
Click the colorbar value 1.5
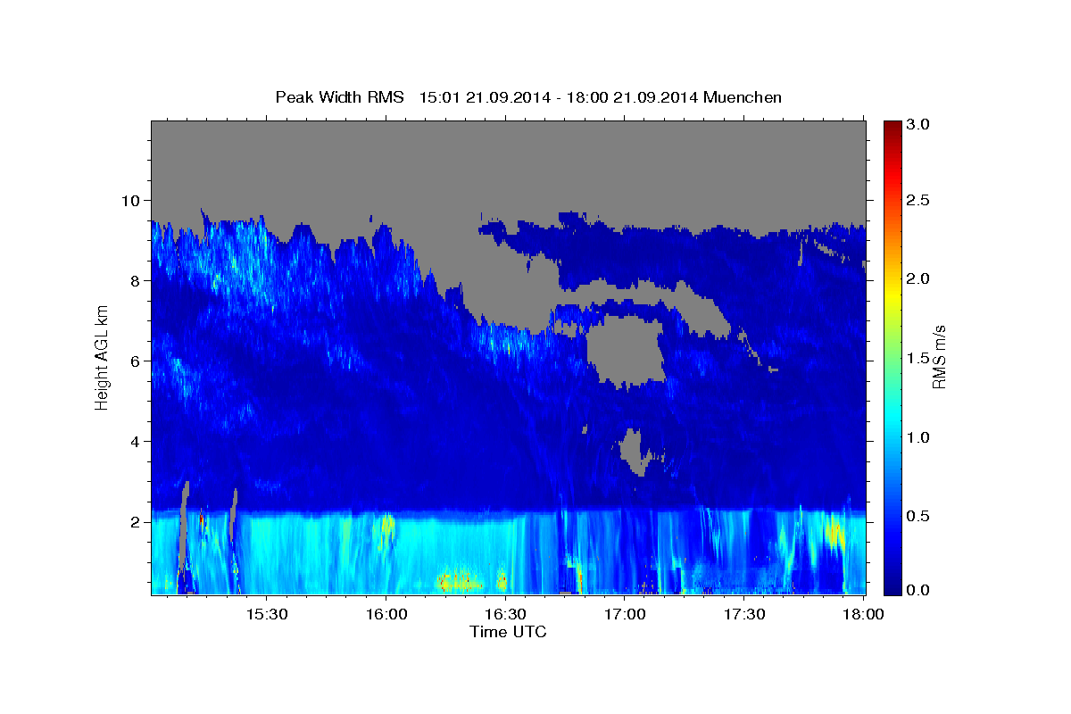918,357
